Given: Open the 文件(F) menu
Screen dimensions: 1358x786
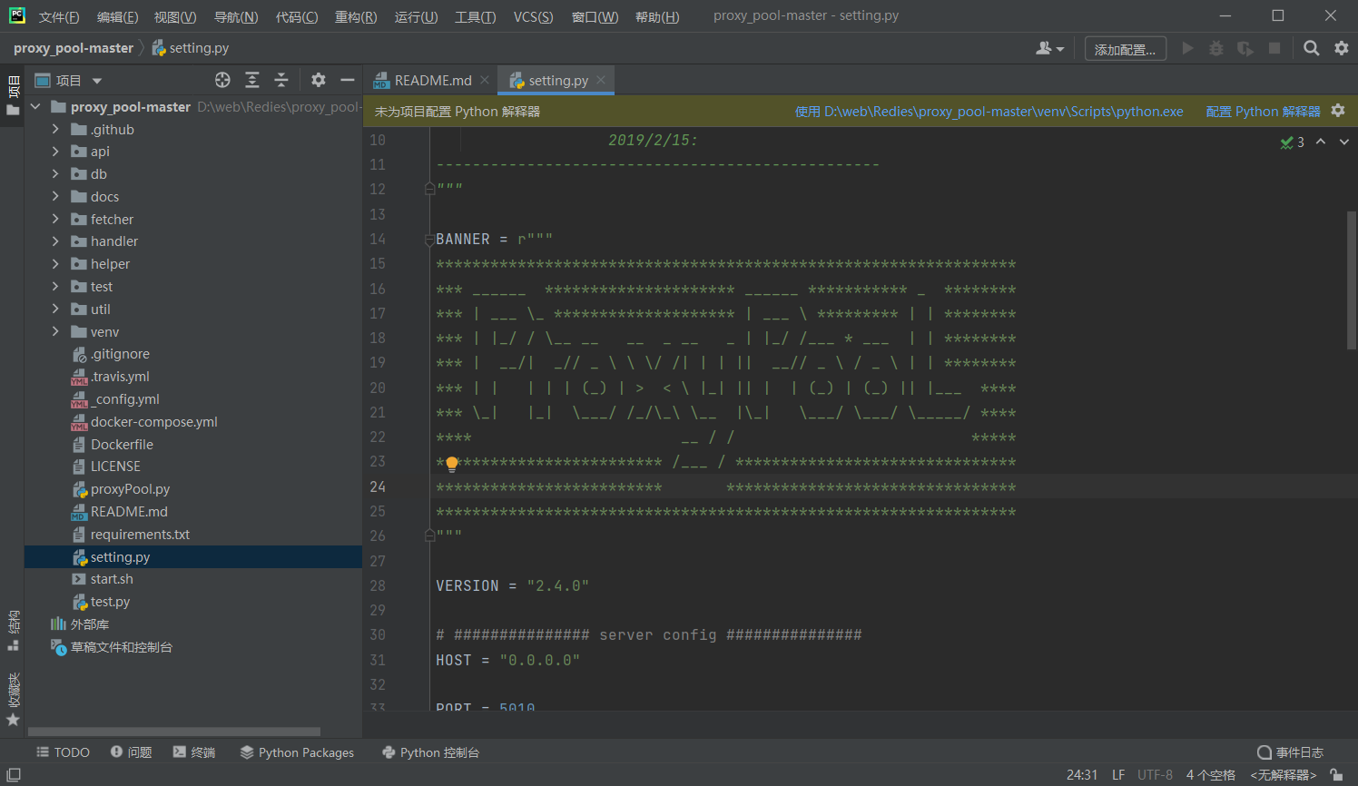Looking at the screenshot, I should point(59,16).
